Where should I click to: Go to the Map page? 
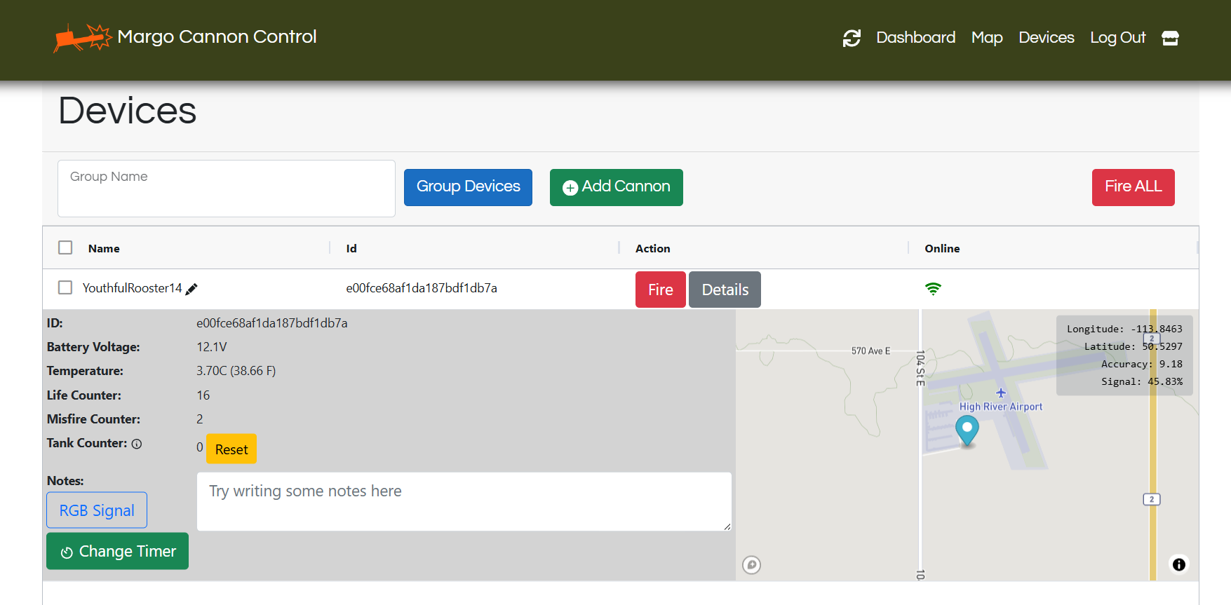986,38
